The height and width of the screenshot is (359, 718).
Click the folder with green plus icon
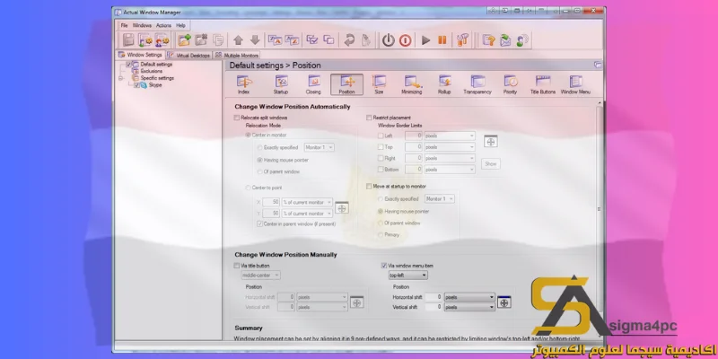pos(184,40)
